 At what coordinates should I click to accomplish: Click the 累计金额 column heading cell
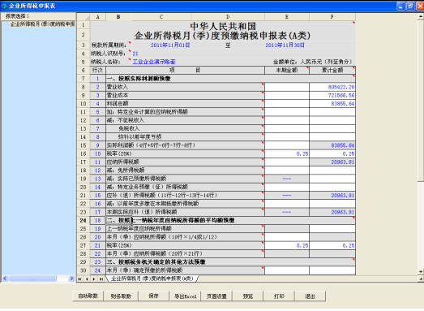332,70
